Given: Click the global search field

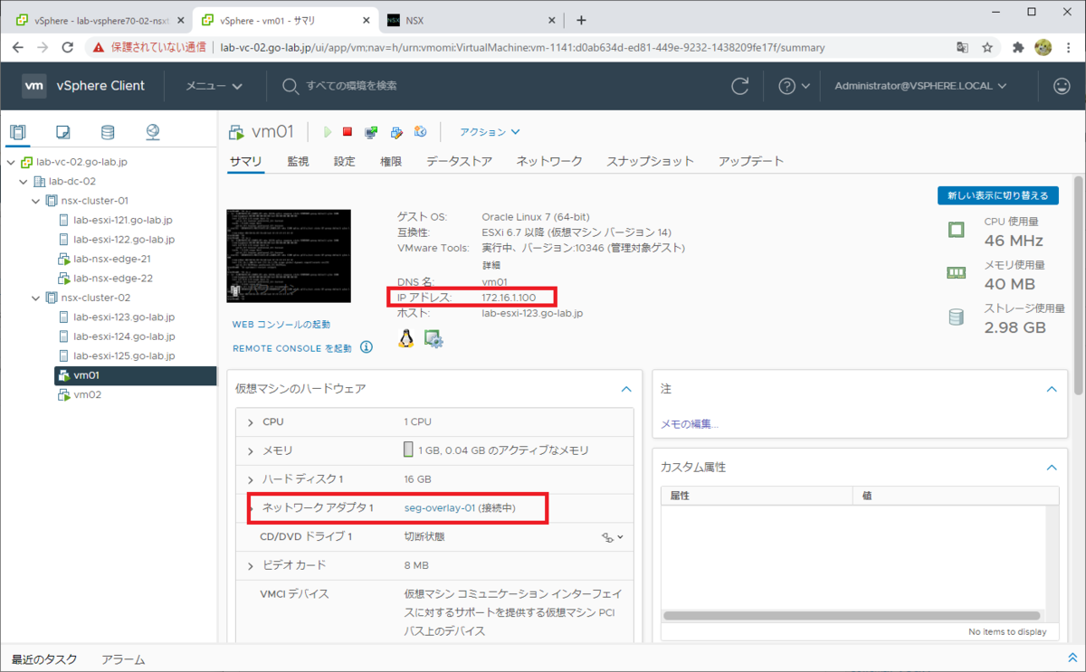Looking at the screenshot, I should [351, 86].
